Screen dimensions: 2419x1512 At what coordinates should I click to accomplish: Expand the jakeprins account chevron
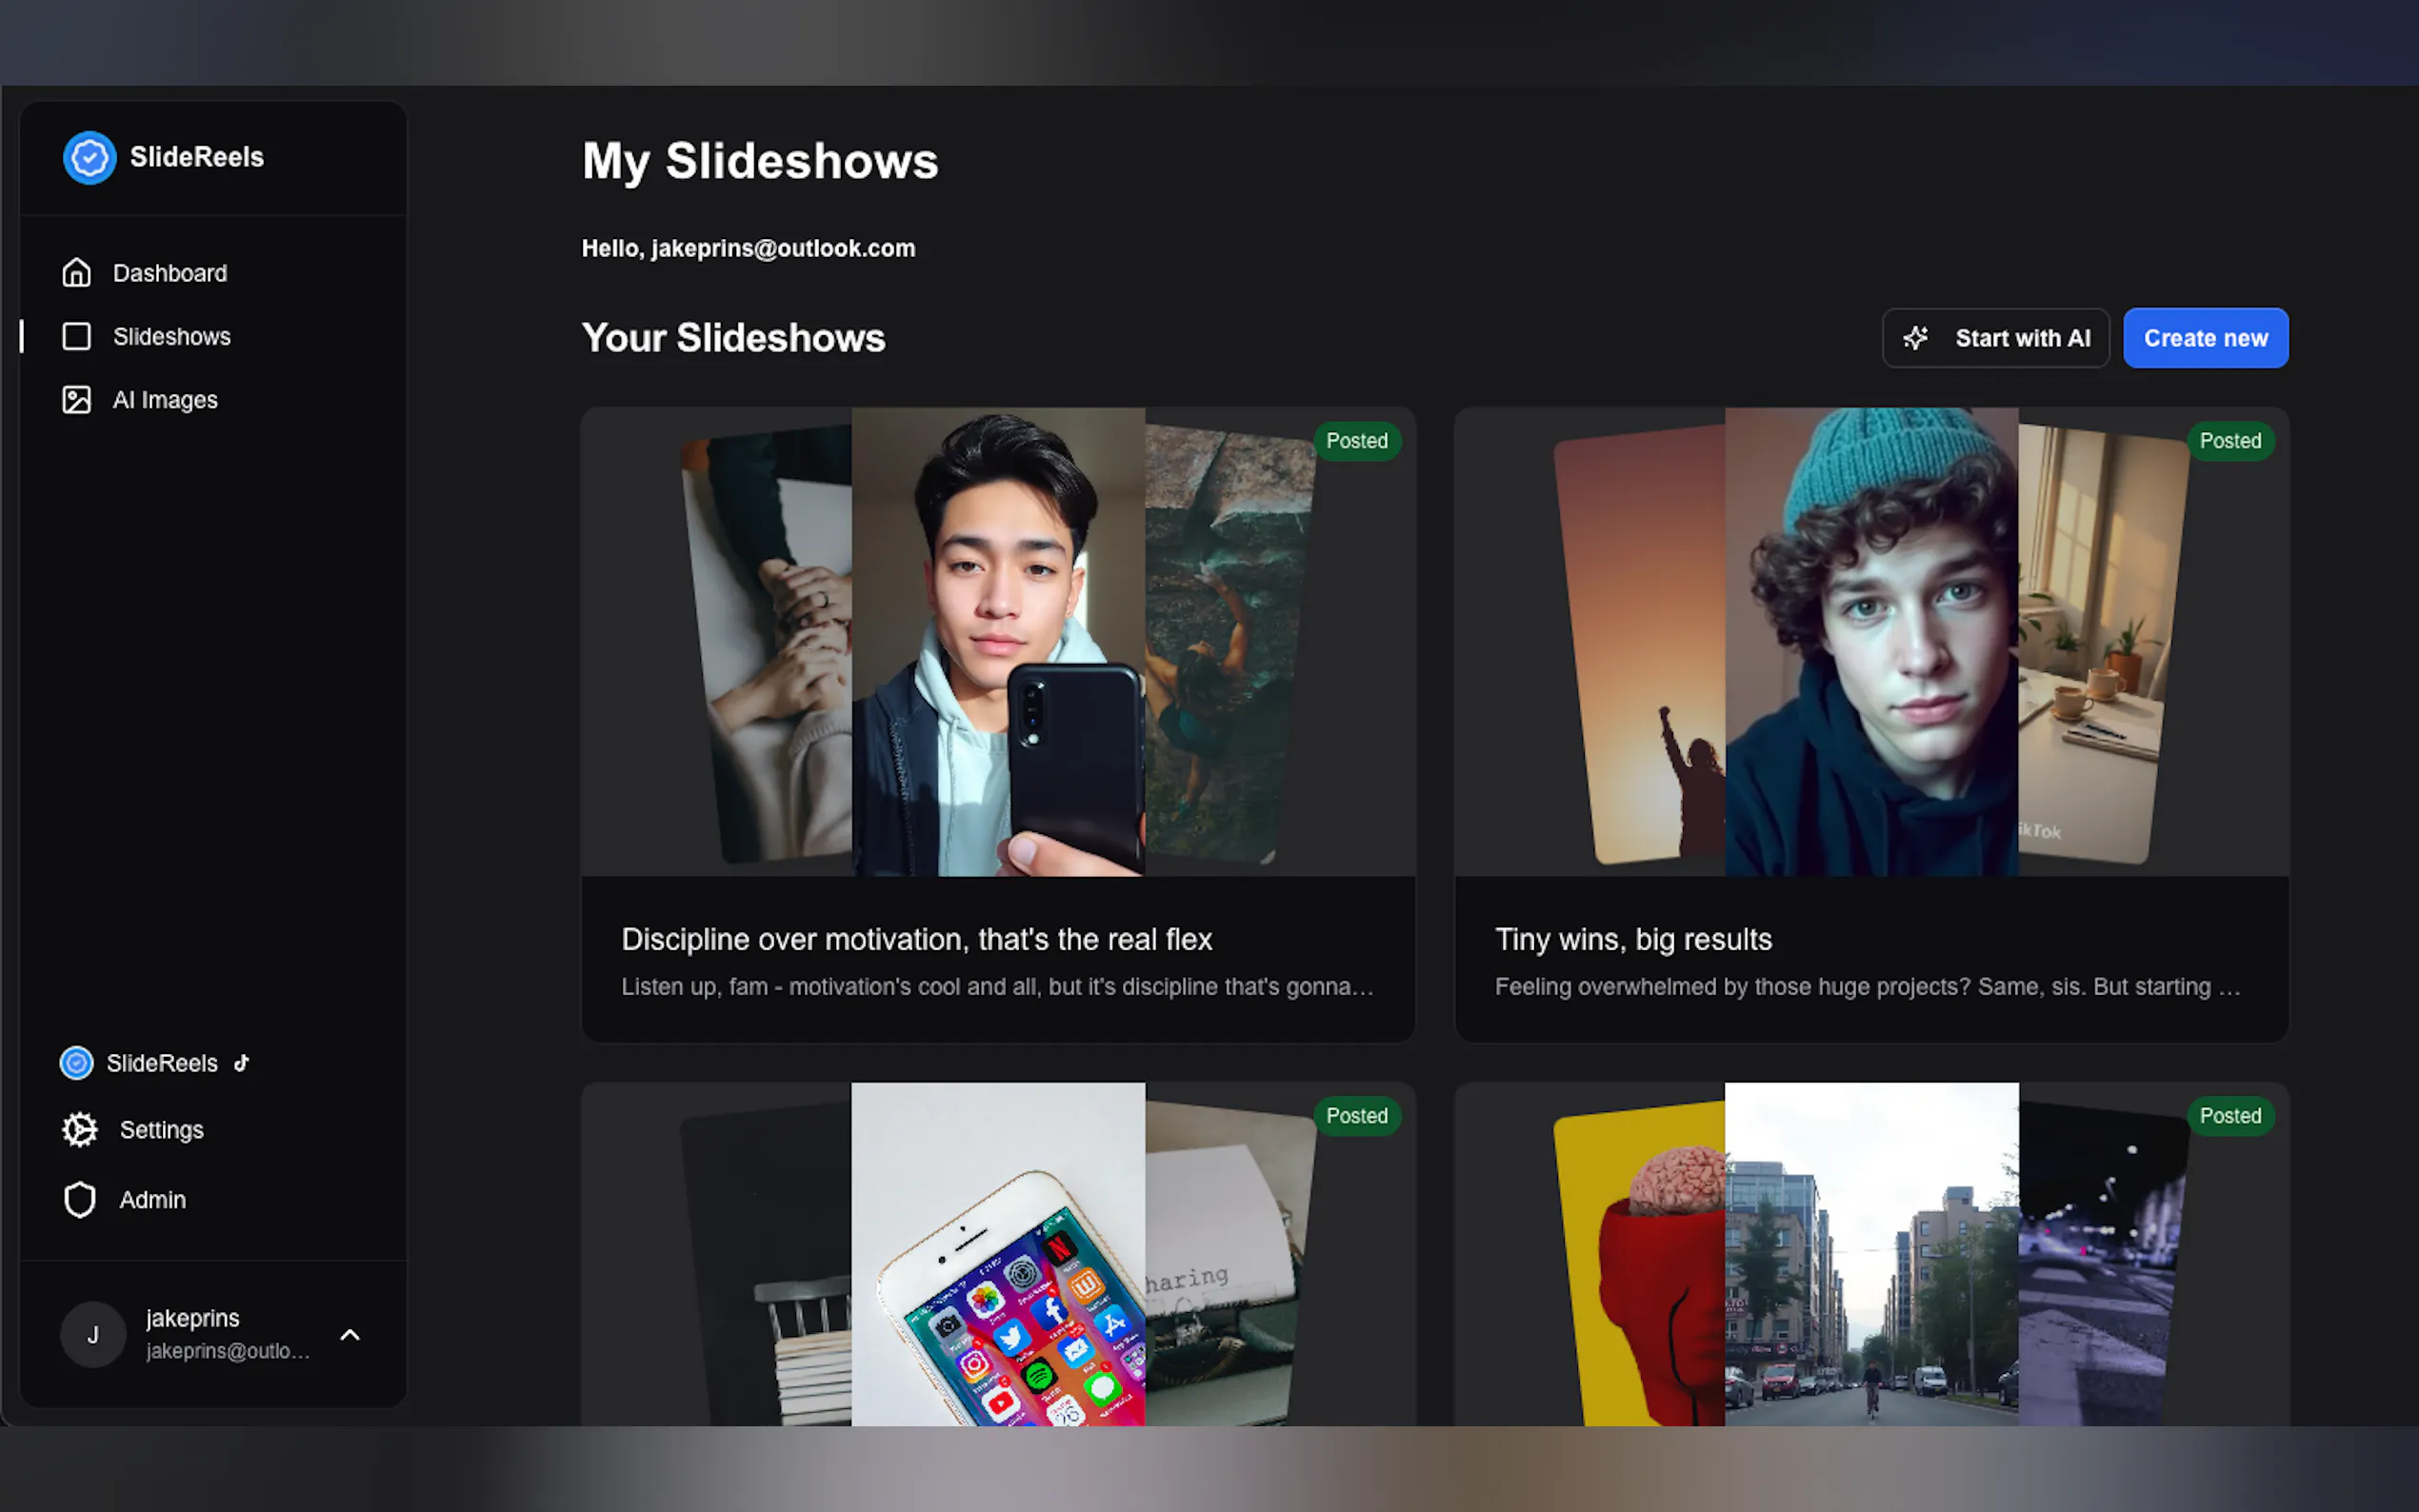coord(350,1334)
